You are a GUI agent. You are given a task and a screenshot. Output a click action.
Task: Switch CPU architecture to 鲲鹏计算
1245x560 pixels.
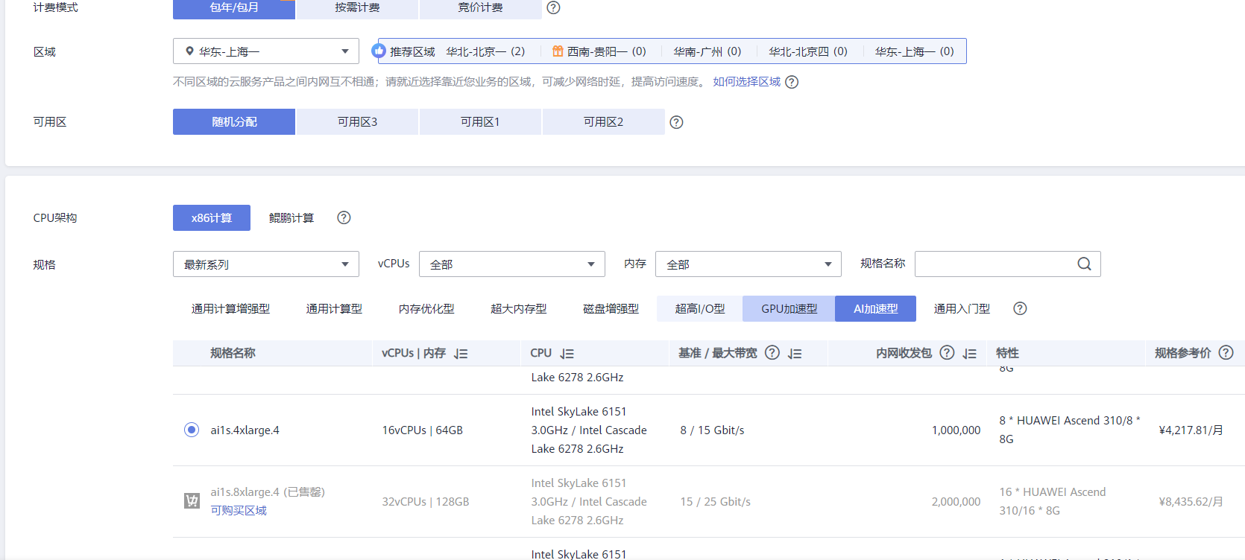(x=291, y=217)
